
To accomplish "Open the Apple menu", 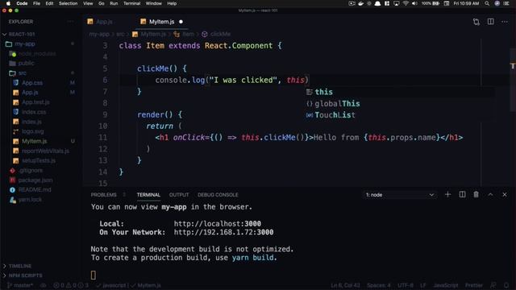I will (x=8, y=3).
